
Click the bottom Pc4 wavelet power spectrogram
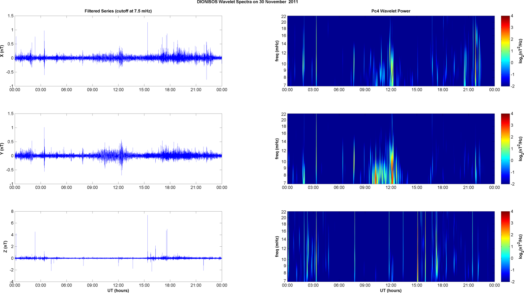pos(391,246)
